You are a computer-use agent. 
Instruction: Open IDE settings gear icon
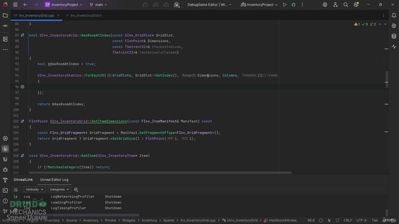(x=356, y=4)
